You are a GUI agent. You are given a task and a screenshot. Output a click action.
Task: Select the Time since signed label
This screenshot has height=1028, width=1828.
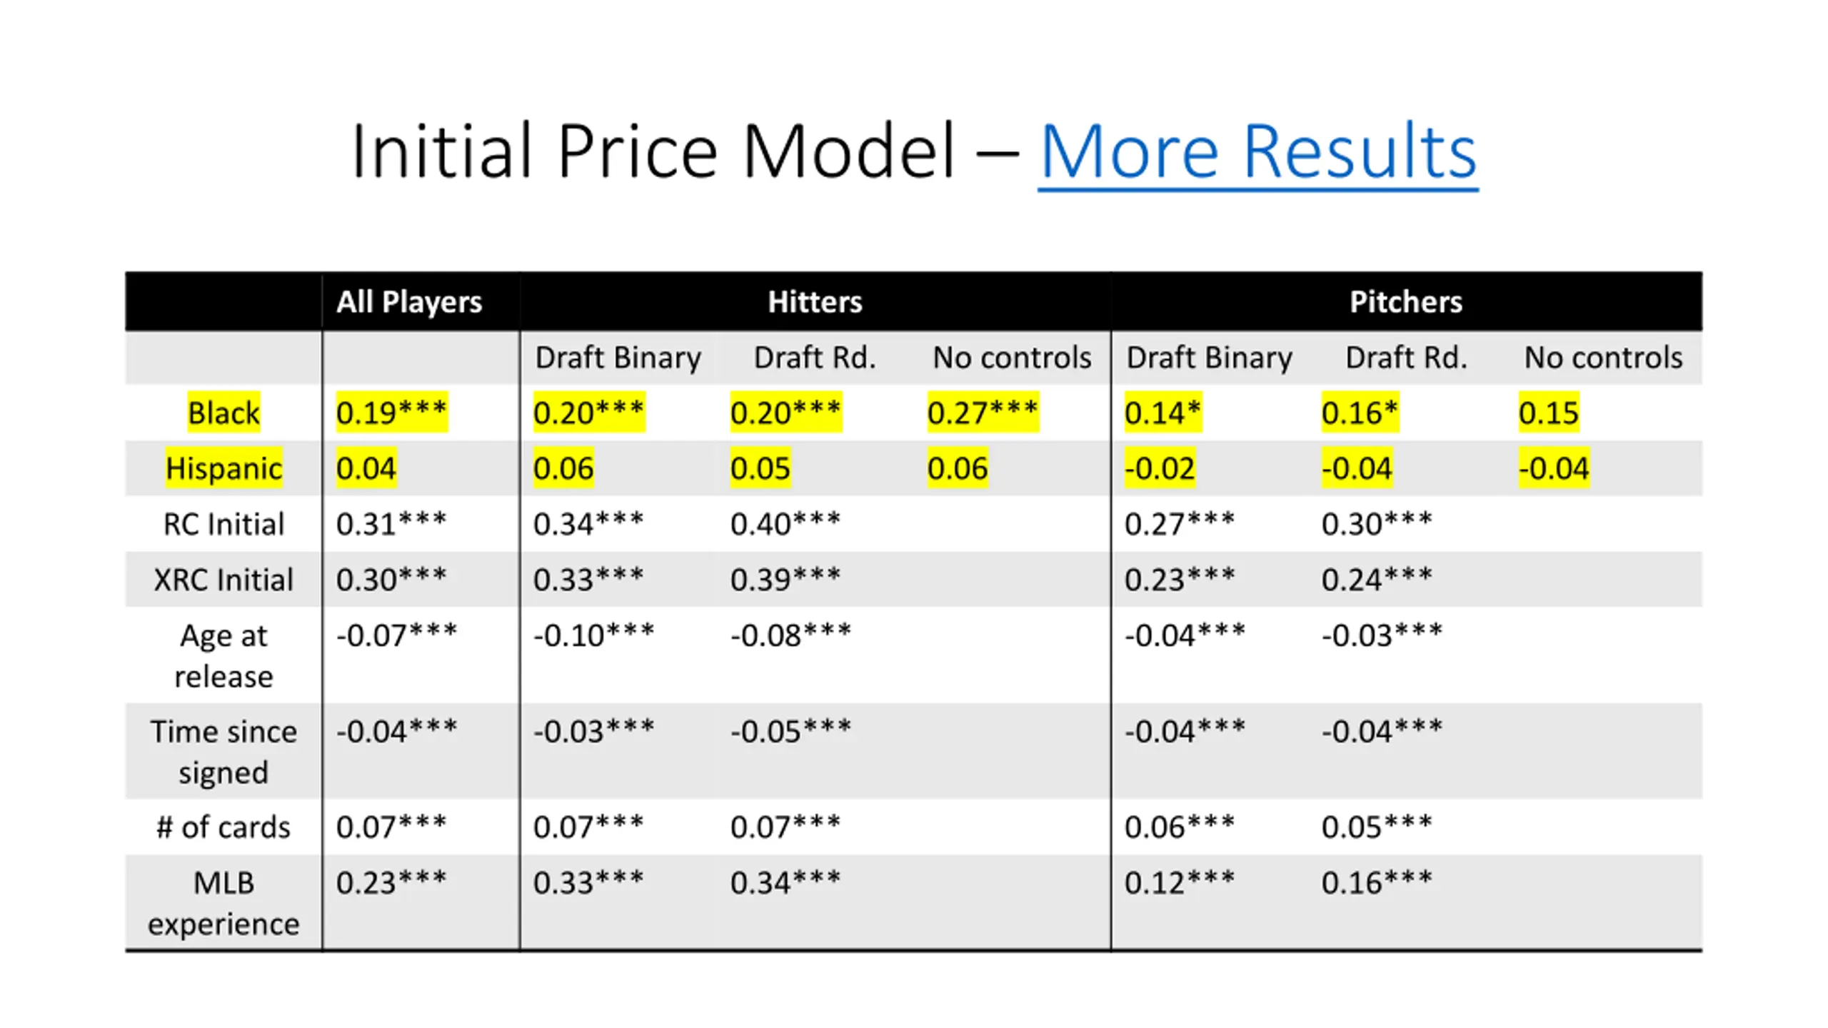224,752
